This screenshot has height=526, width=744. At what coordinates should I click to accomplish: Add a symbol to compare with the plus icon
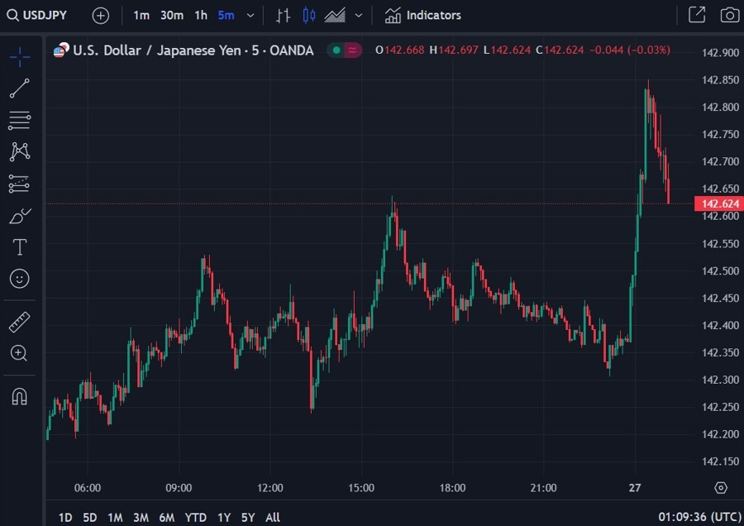[x=101, y=16]
